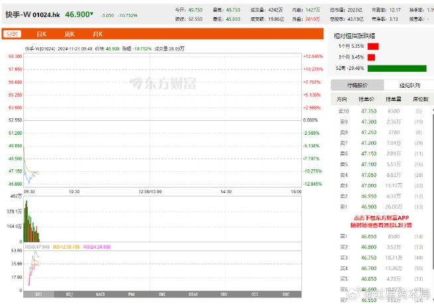Click the 总市值 value 2023亿

[x=354, y=10]
